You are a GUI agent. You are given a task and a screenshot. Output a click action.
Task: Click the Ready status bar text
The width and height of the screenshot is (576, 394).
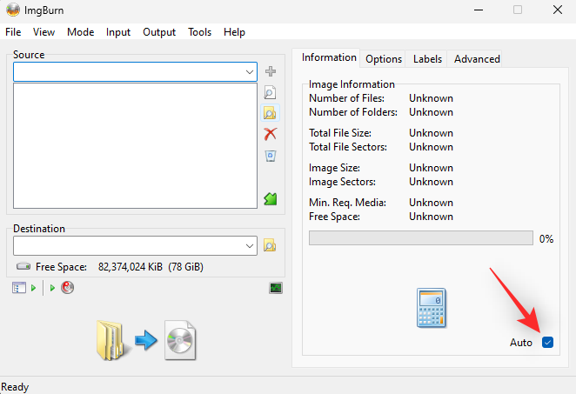point(15,387)
